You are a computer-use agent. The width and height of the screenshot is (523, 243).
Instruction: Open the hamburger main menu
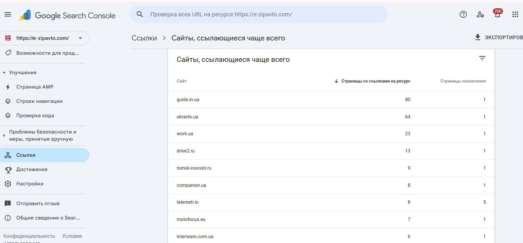pos(8,14)
